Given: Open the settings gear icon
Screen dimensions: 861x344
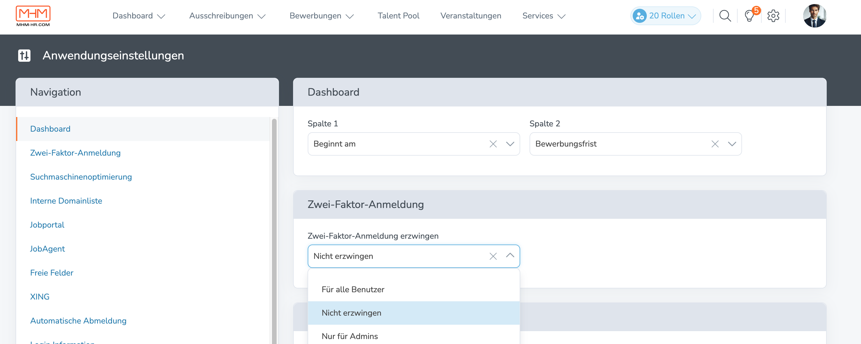Looking at the screenshot, I should pyautogui.click(x=773, y=16).
